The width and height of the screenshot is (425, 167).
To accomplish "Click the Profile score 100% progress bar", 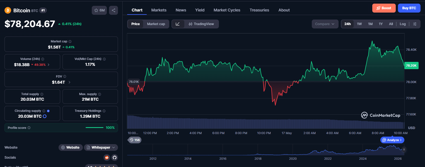I will coord(95,128).
